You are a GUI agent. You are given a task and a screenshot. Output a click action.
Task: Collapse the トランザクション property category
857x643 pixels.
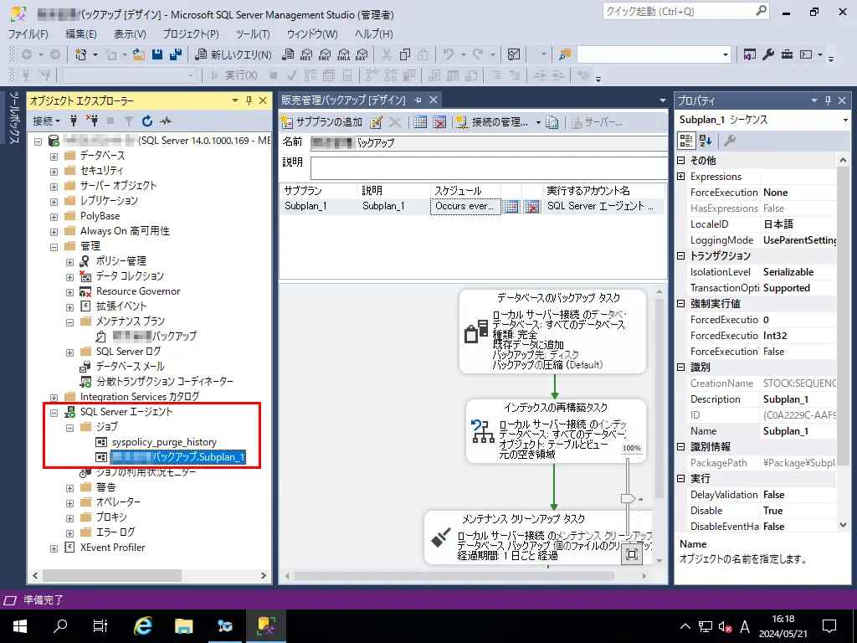681,256
